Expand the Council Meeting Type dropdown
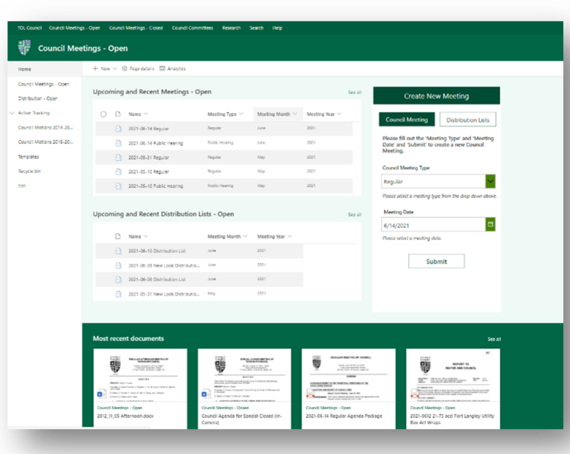This screenshot has height=454, width=570. point(491,181)
